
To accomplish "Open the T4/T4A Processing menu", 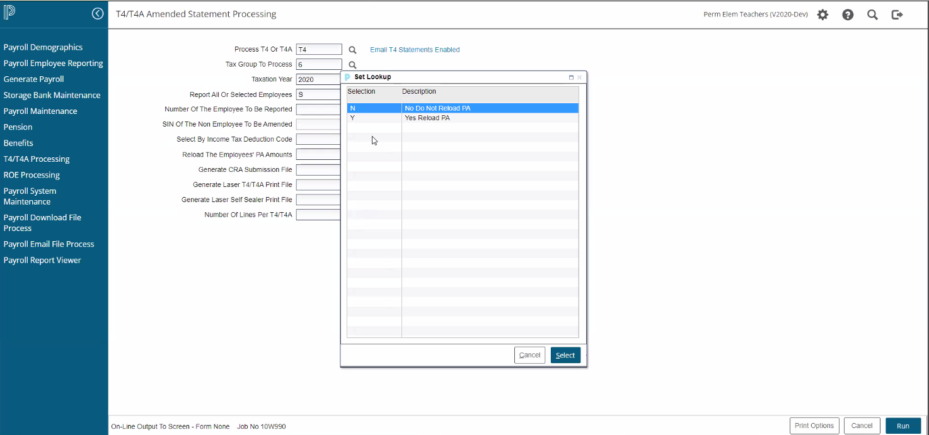I will pos(37,159).
